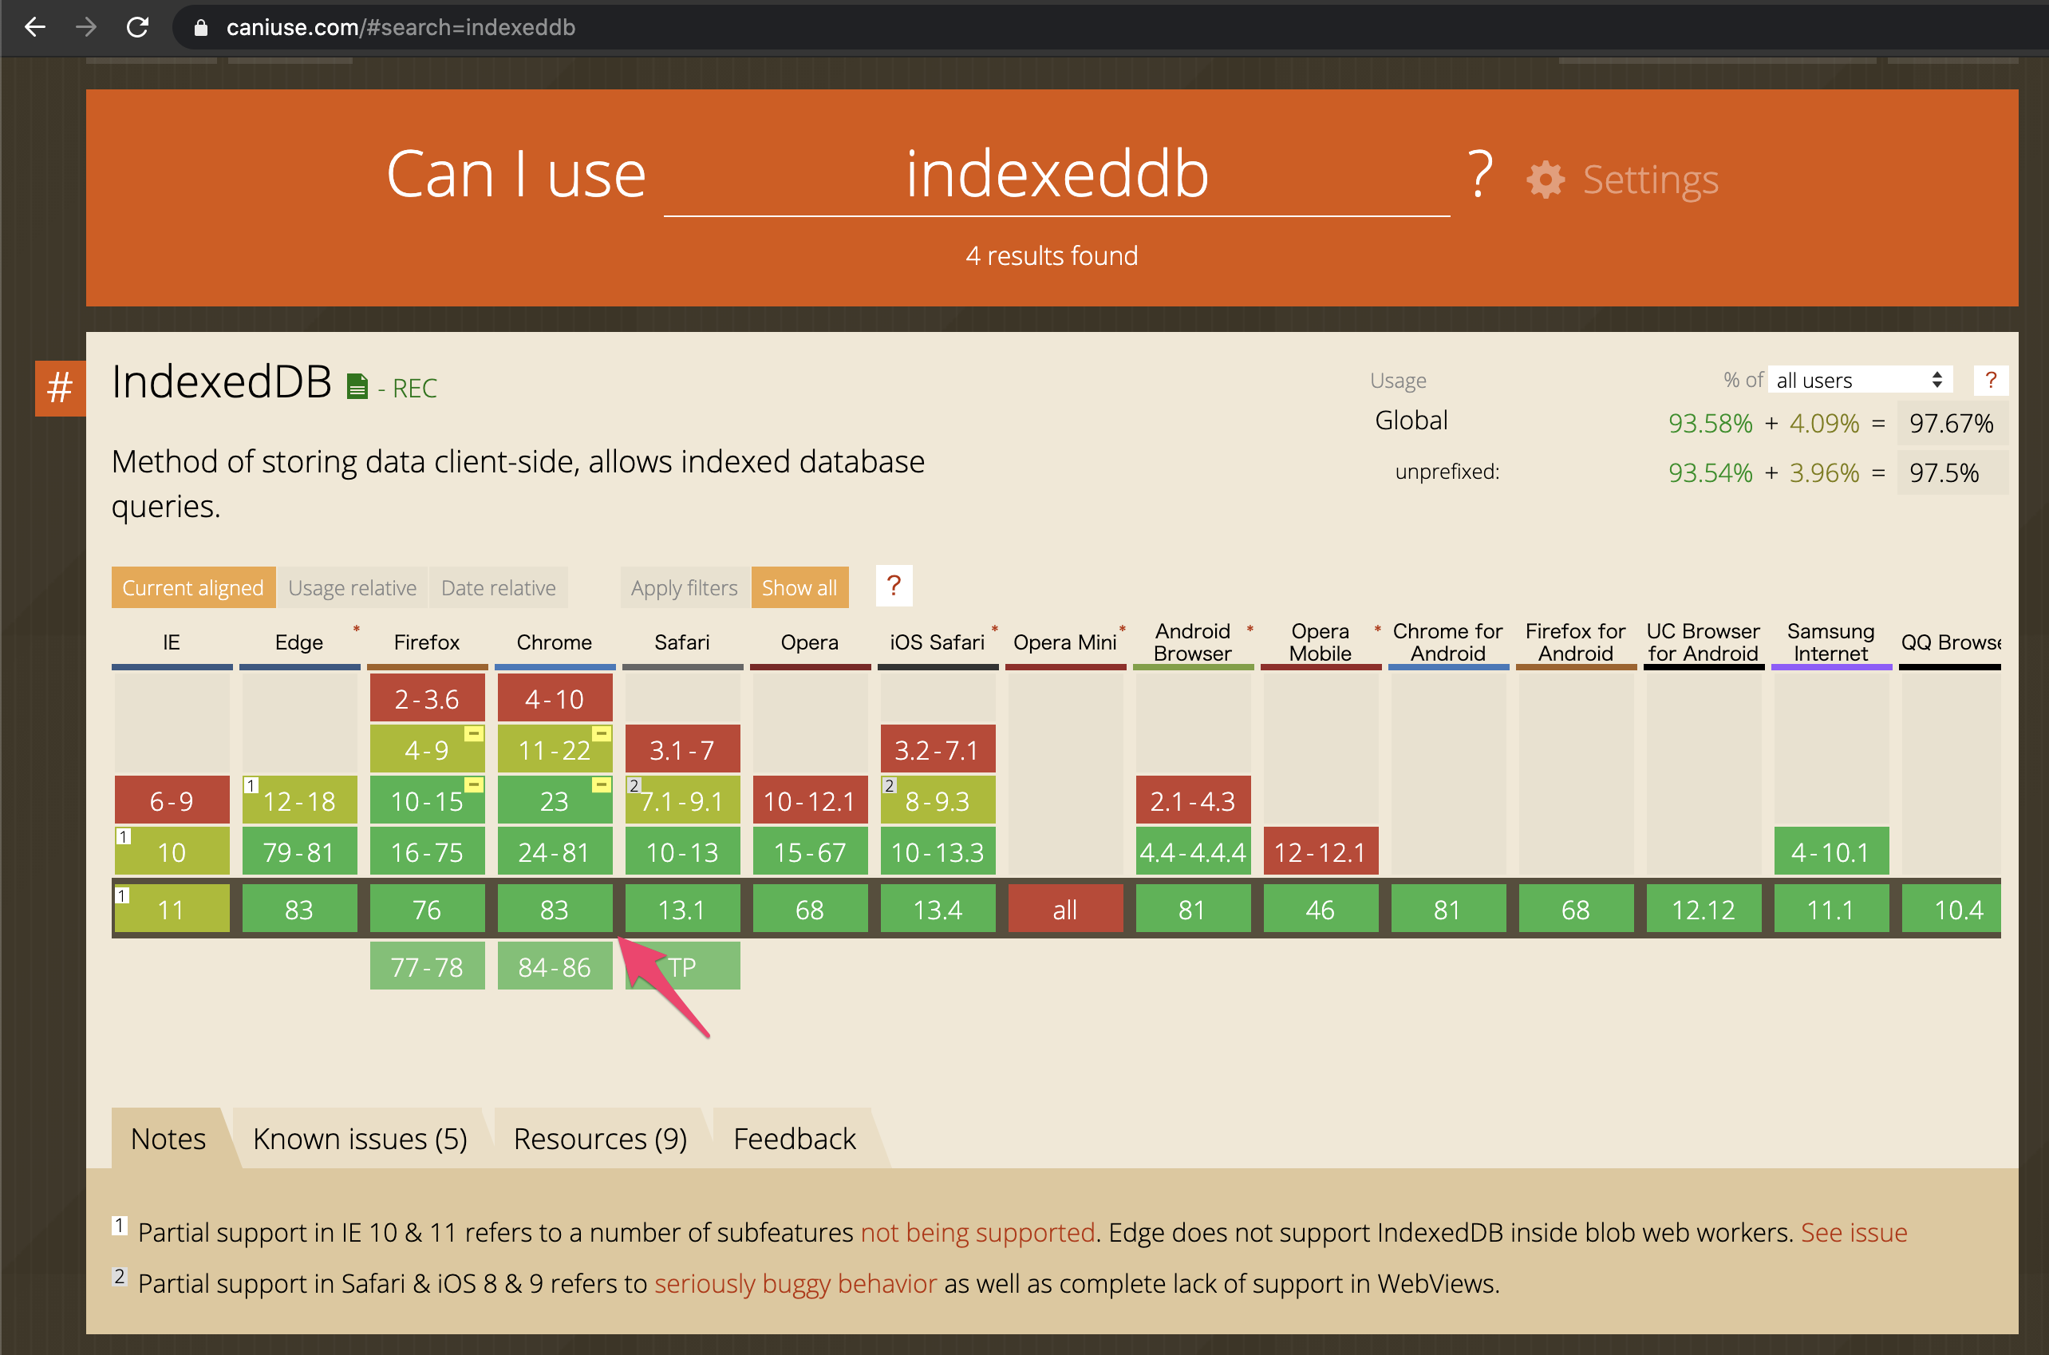Open the spec document icon beside IndexedDB
Viewport: 2049px width, 1355px height.
[x=357, y=386]
